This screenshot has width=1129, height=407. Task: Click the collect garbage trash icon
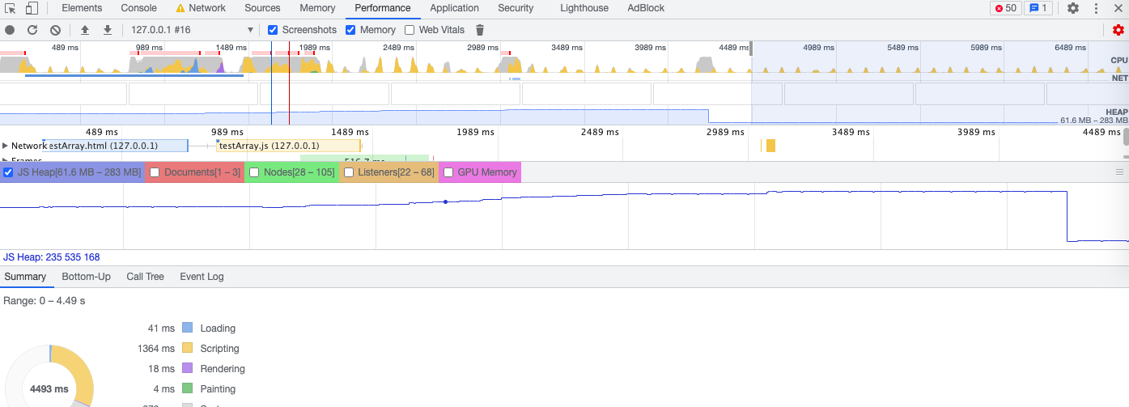(x=480, y=30)
